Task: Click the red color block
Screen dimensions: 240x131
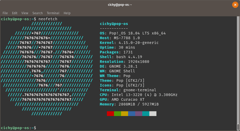Action: click(x=110, y=114)
